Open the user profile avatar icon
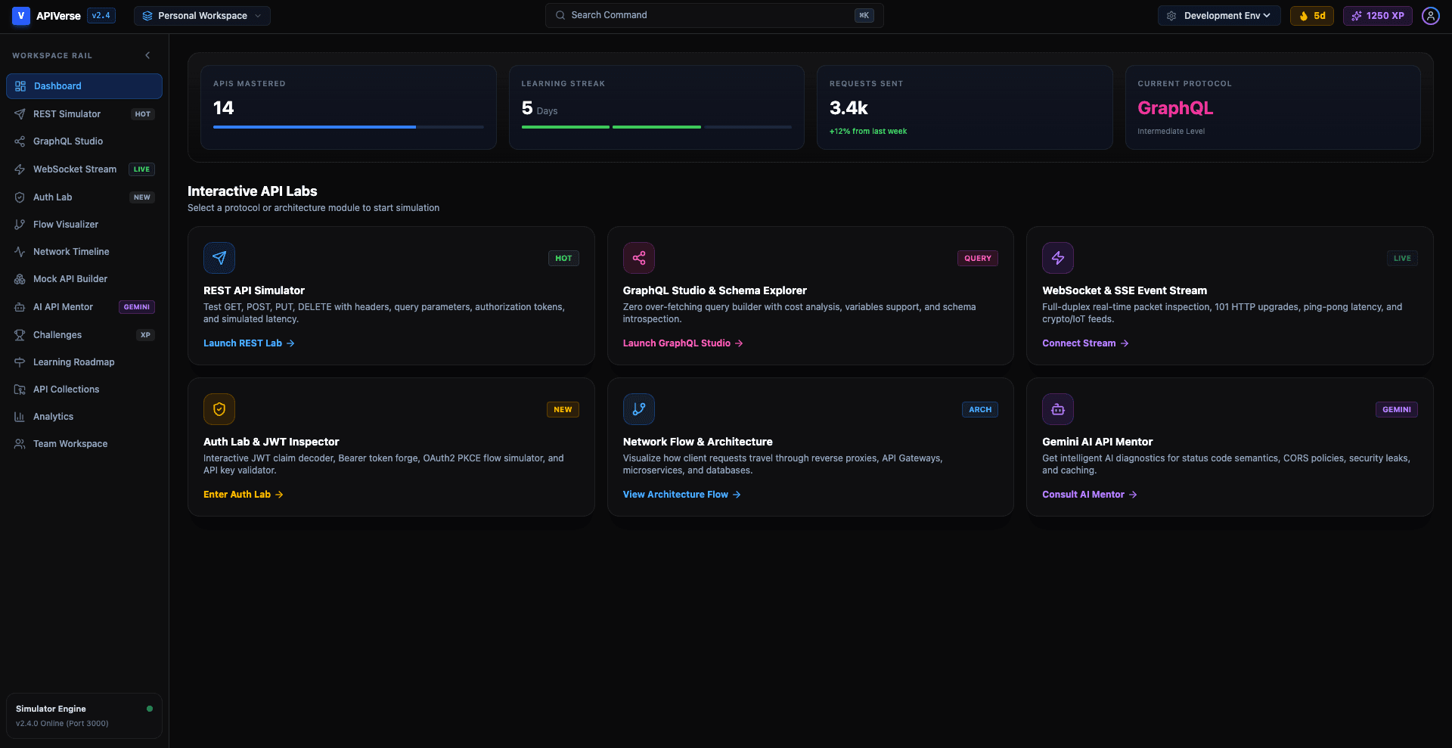This screenshot has height=748, width=1452. (x=1430, y=16)
